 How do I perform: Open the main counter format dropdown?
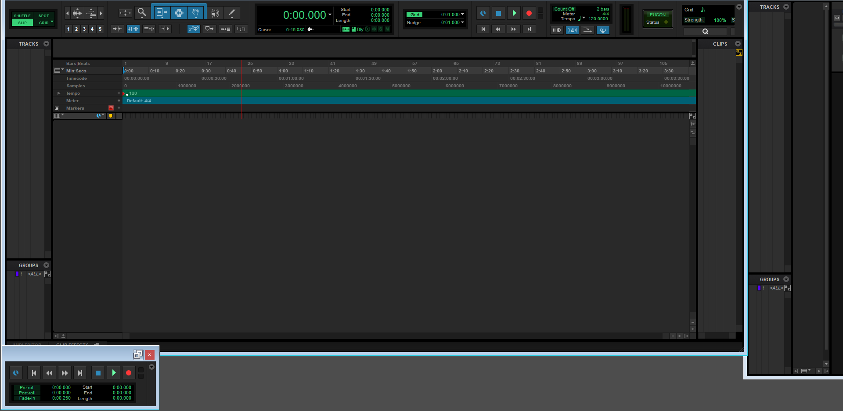[330, 15]
